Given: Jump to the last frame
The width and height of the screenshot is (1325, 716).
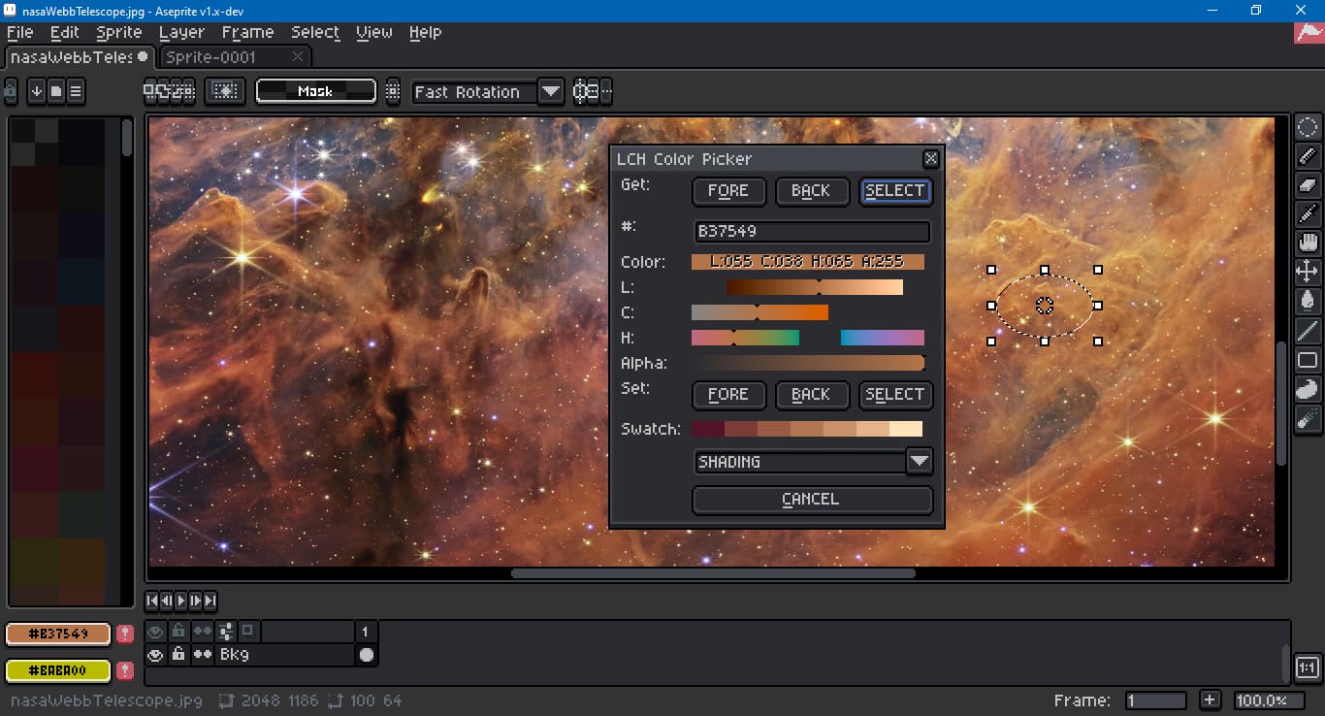Looking at the screenshot, I should (210, 602).
